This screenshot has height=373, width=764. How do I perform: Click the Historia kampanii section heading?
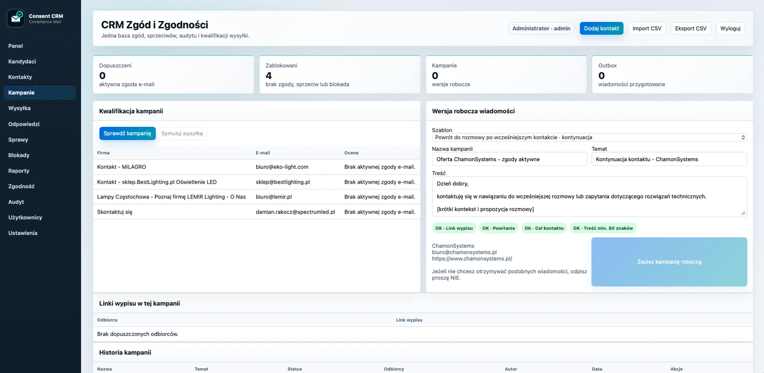tap(125, 352)
